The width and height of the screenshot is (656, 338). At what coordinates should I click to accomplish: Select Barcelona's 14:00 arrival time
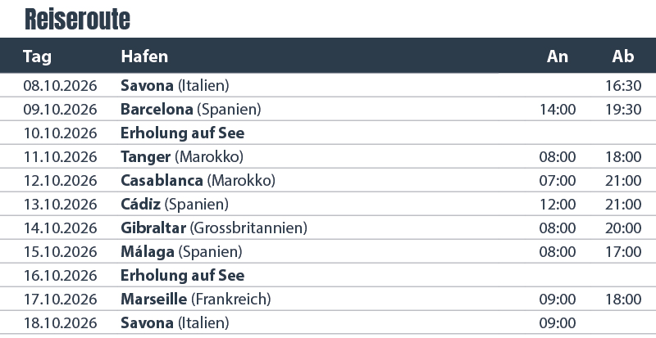point(558,109)
